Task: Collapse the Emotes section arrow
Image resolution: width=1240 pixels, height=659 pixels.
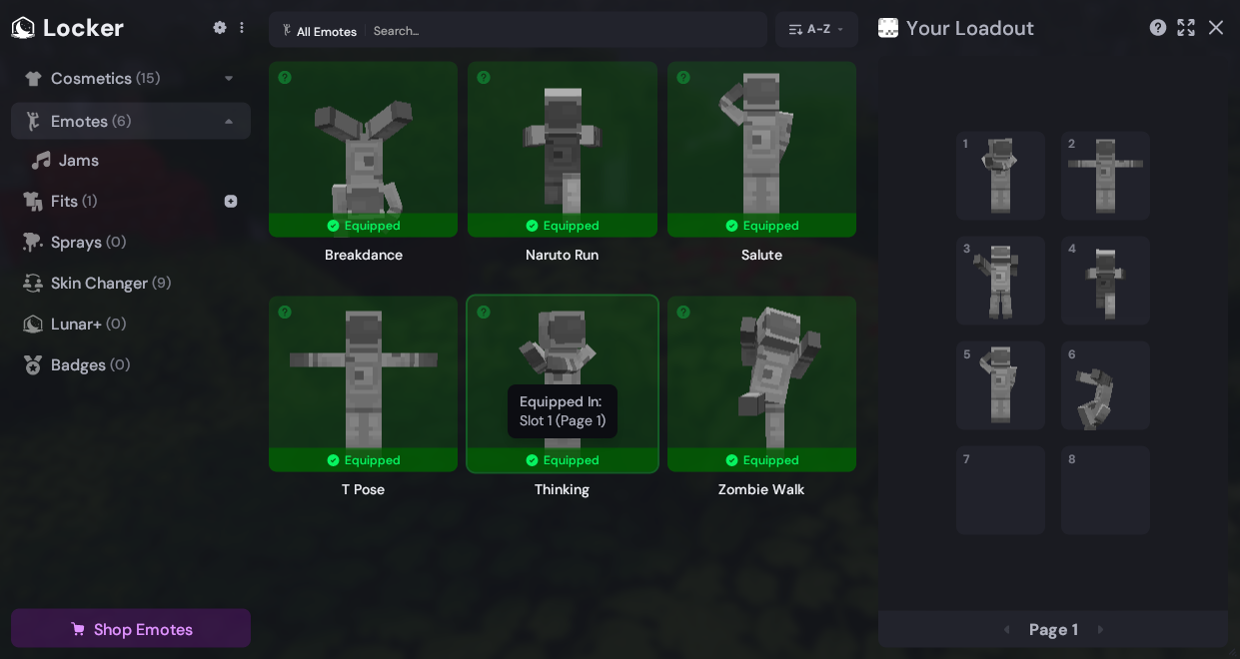Action: 229,122
